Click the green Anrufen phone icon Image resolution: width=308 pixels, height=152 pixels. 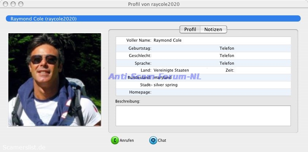point(115,140)
